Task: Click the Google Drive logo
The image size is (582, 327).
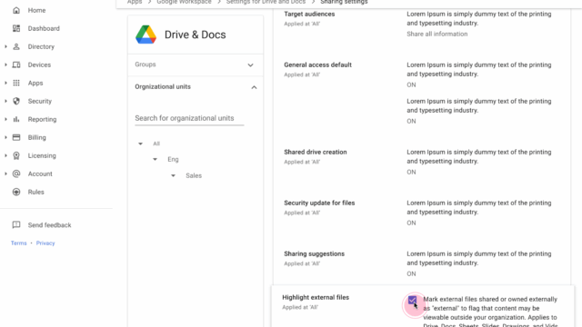Action: pos(145,35)
